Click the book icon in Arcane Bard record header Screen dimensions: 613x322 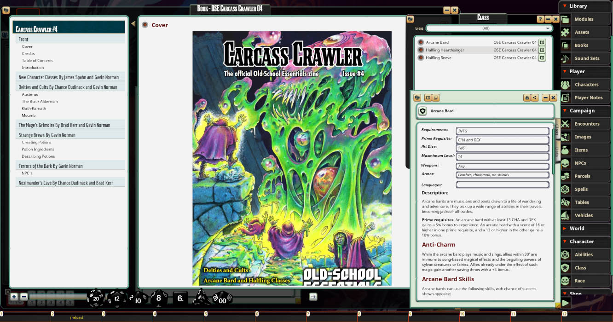428,98
